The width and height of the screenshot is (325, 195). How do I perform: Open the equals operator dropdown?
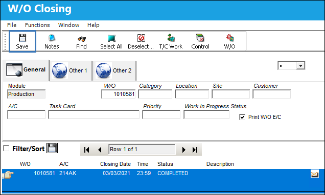[300, 66]
